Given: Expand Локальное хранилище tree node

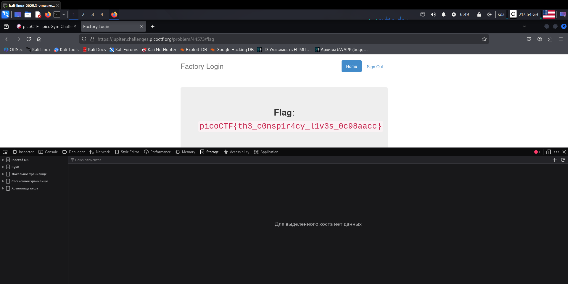Looking at the screenshot, I should (x=3, y=174).
